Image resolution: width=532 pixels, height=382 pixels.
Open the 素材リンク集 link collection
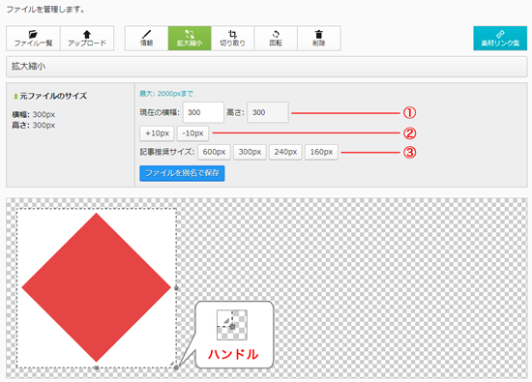point(500,39)
